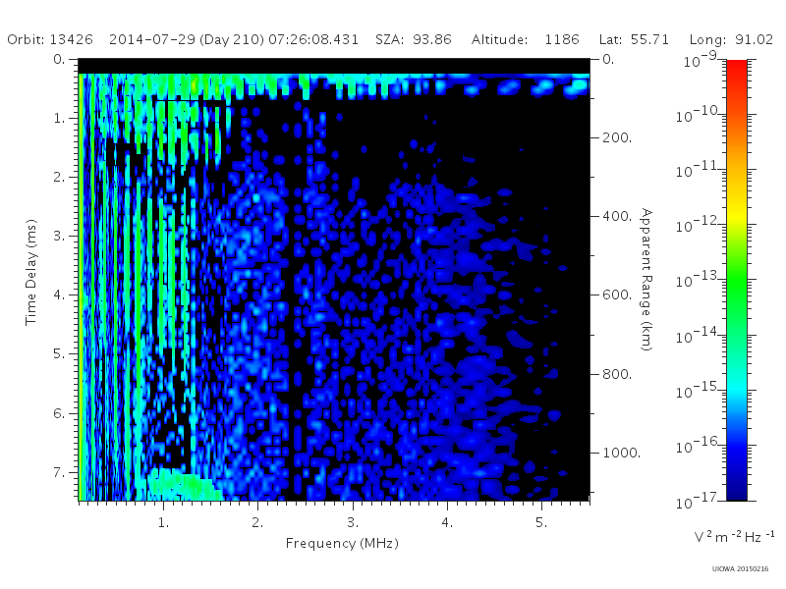Click the 'V² m⁻² Hz⁻¹' units label
Viewport: 786px width, 589px height.
(x=734, y=537)
